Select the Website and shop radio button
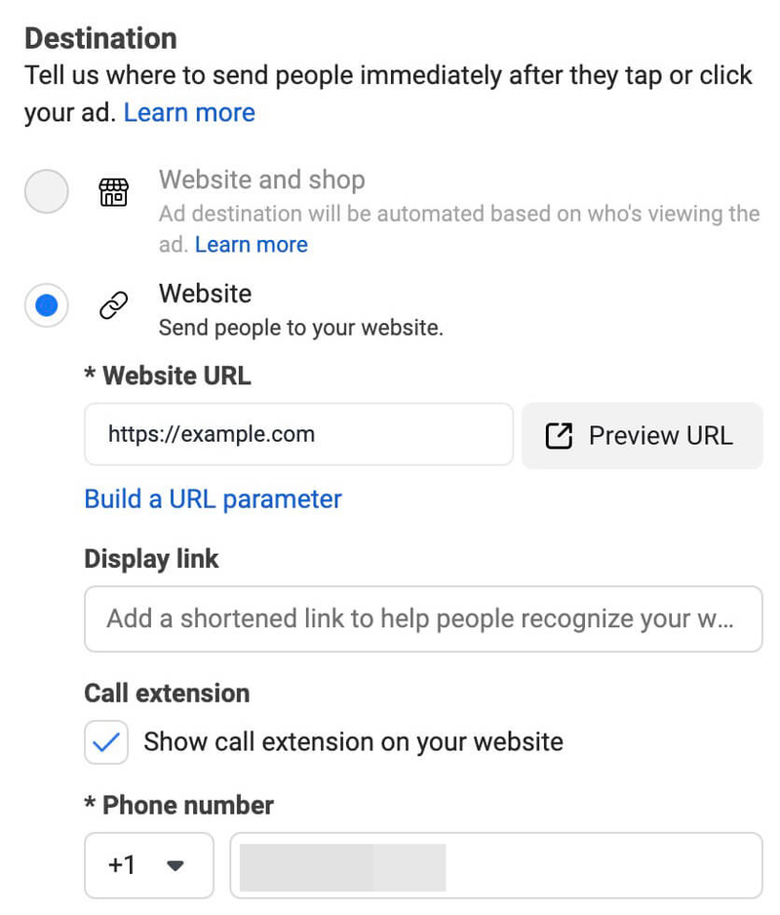Viewport: 780px width, 915px height. [46, 191]
